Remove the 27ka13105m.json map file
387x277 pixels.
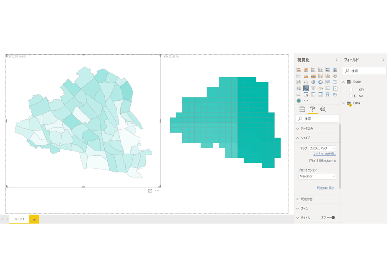click(x=335, y=161)
